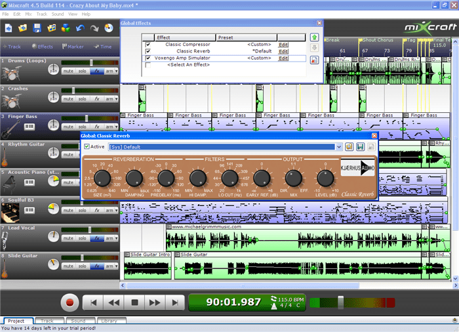
Task: Click the Stop transport button
Action: [134, 302]
